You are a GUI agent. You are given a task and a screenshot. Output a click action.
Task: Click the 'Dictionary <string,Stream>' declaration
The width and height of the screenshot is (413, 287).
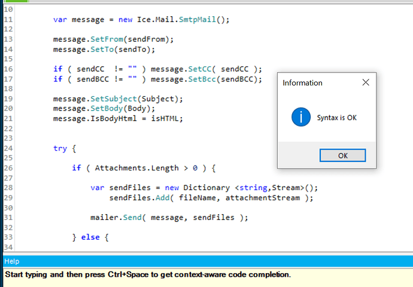point(244,188)
